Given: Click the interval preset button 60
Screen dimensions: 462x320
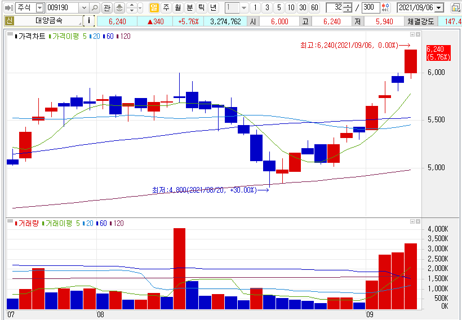Looking at the screenshot, I should (314, 8).
